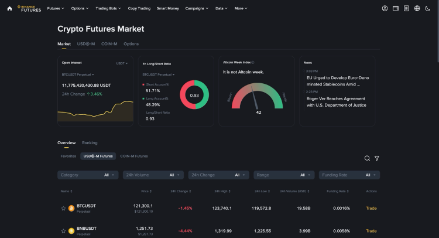Click the Binance Futures logo
The image size is (439, 238).
pyautogui.click(x=29, y=8)
